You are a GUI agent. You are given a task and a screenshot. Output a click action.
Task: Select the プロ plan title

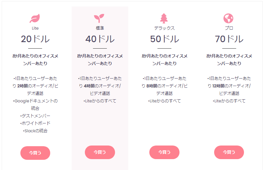[229, 28]
